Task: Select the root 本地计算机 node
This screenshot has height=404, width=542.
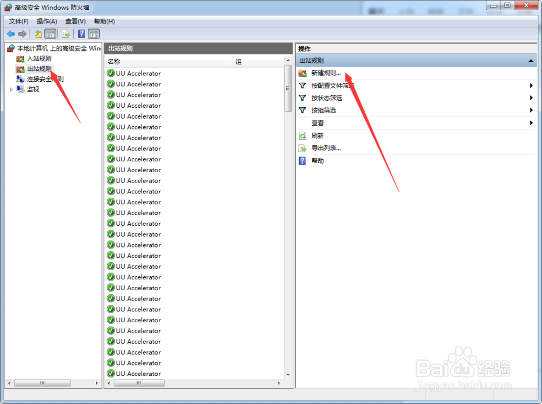Action: (59, 48)
